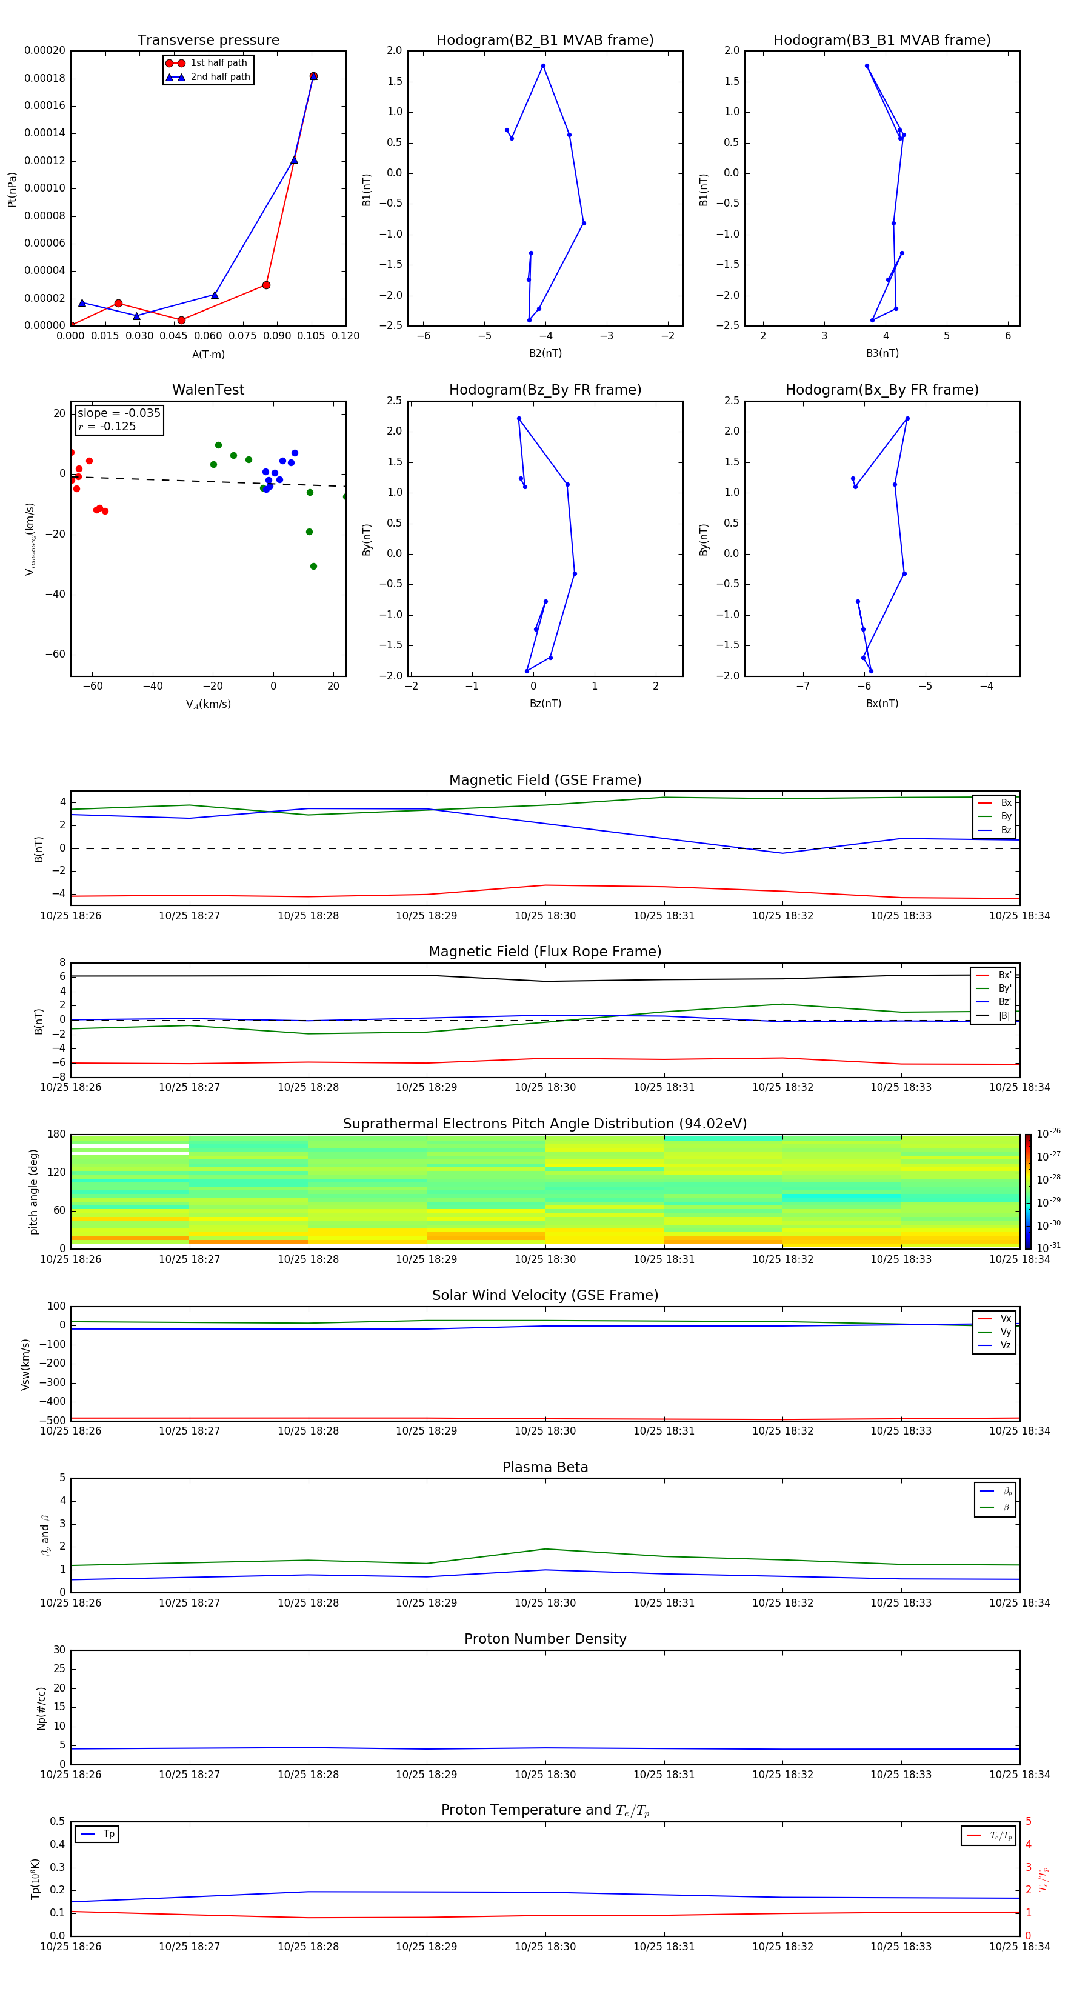Click the Bx legend entry in GSE magnetic field

pos(995,803)
